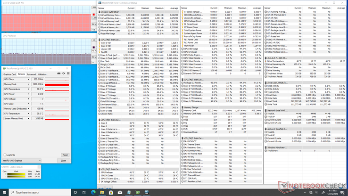Screen dimensions: 348x196
Task: Click network globe icon in system tray
Action: (x=311, y=192)
